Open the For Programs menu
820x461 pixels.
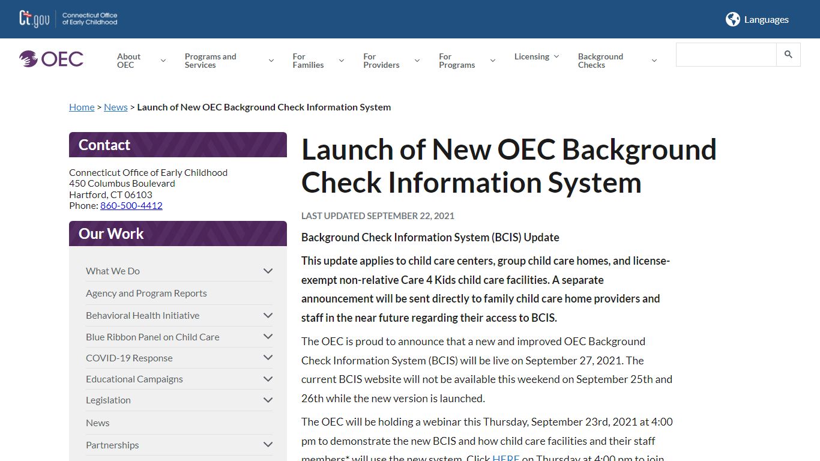[x=457, y=61]
